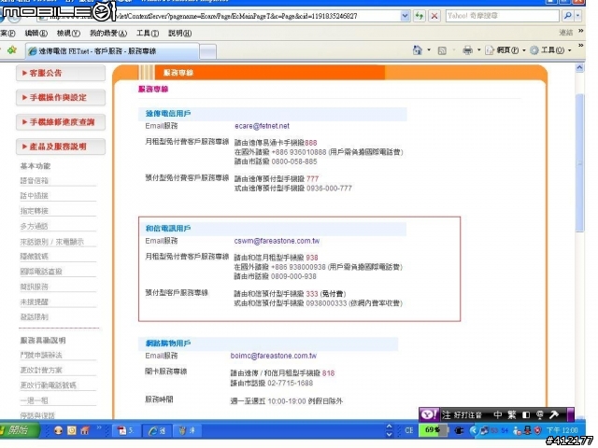Open the 國際電話直撥 sidebar link
The width and height of the screenshot is (598, 448).
point(41,272)
